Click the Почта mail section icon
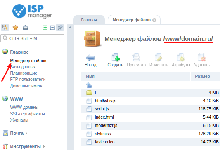 [x=5, y=133]
